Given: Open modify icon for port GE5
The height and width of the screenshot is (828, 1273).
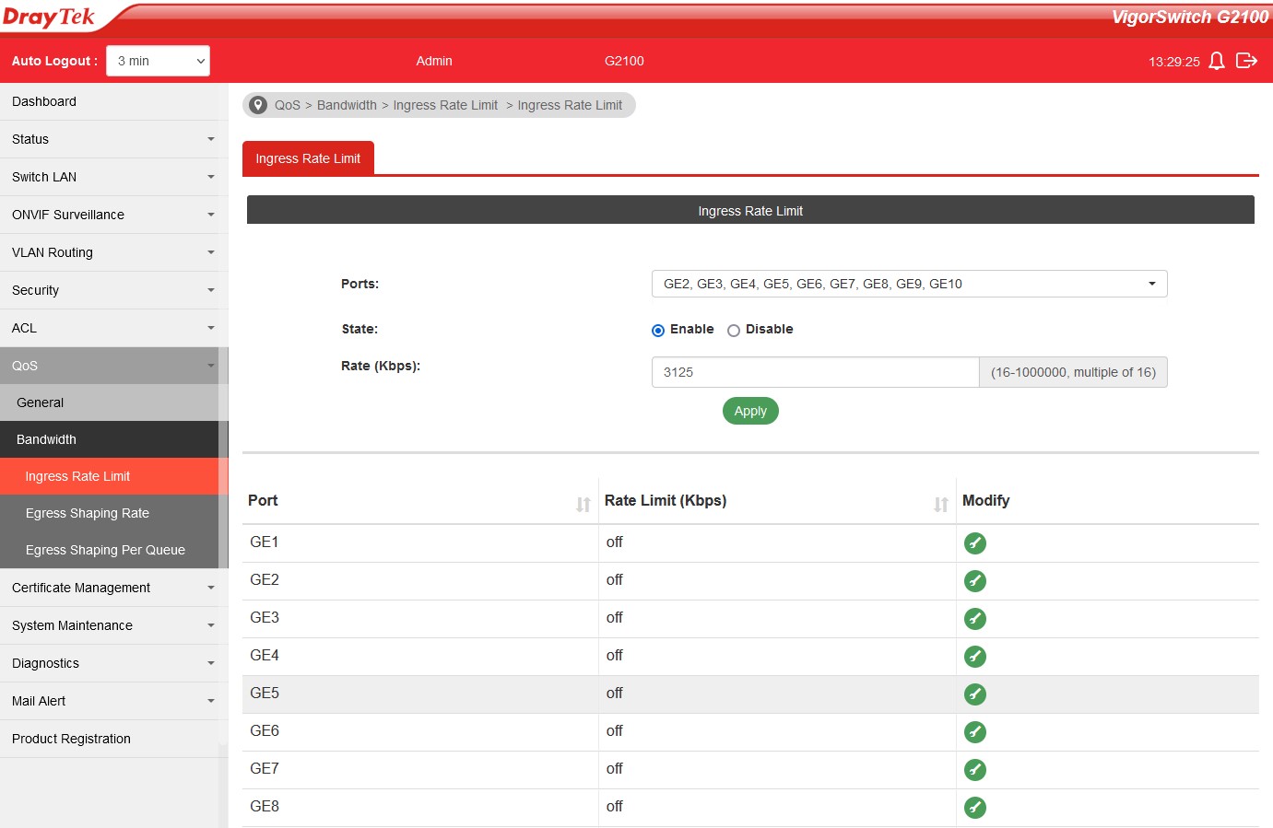Looking at the screenshot, I should pos(974,694).
